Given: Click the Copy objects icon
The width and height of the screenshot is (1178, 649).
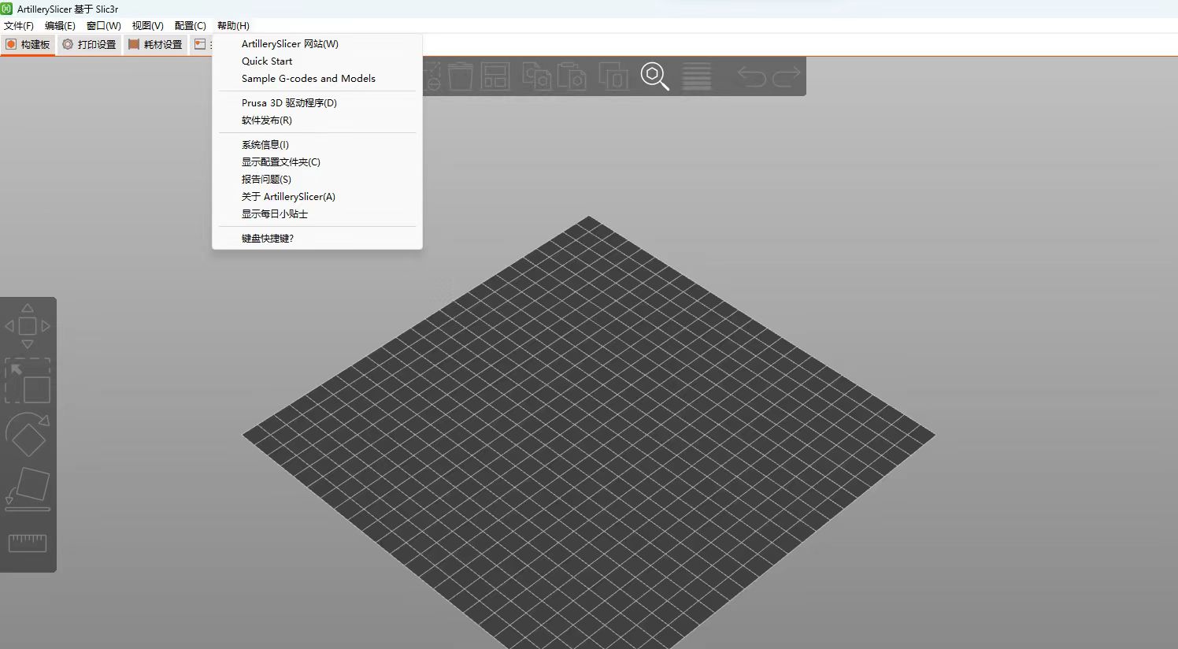Looking at the screenshot, I should point(537,76).
